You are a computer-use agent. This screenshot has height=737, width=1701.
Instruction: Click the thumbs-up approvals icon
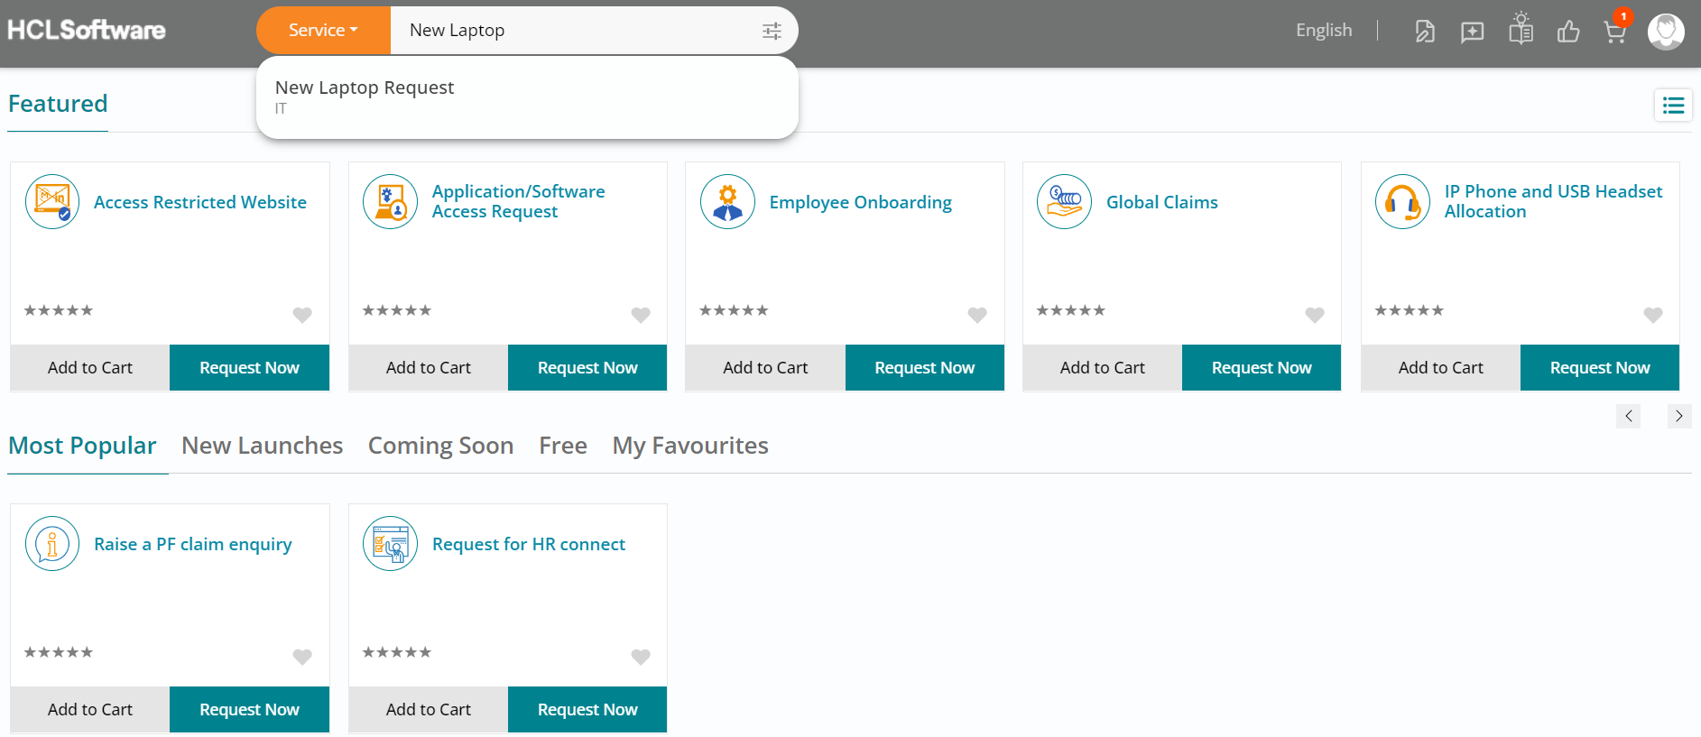(1568, 32)
